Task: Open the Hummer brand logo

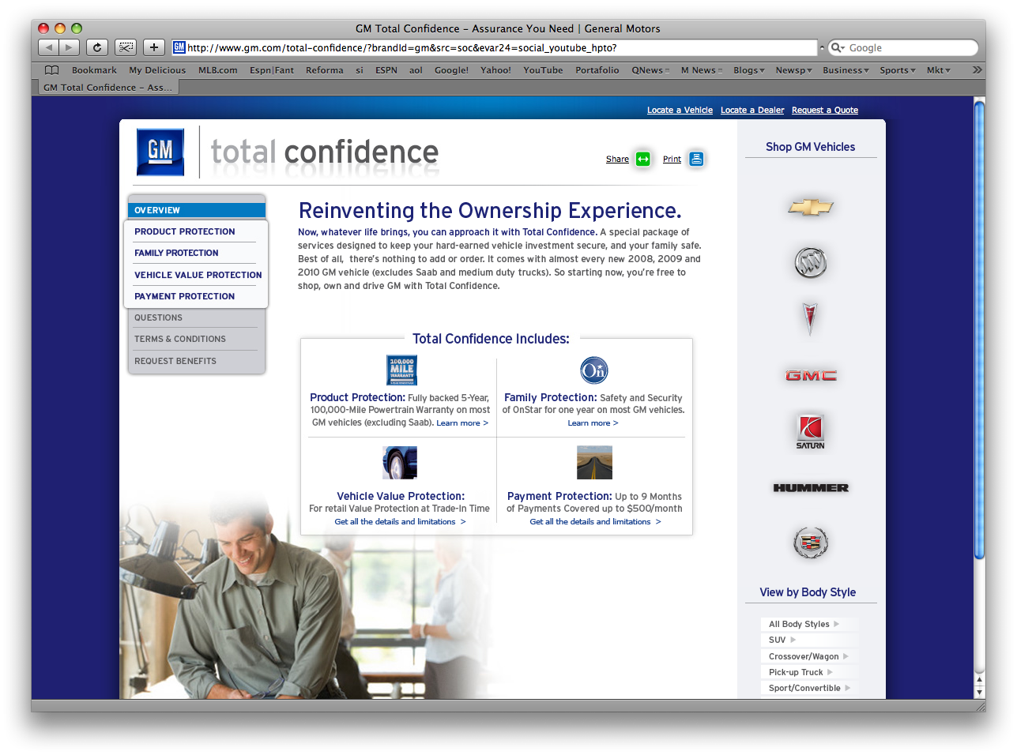Action: click(x=811, y=487)
